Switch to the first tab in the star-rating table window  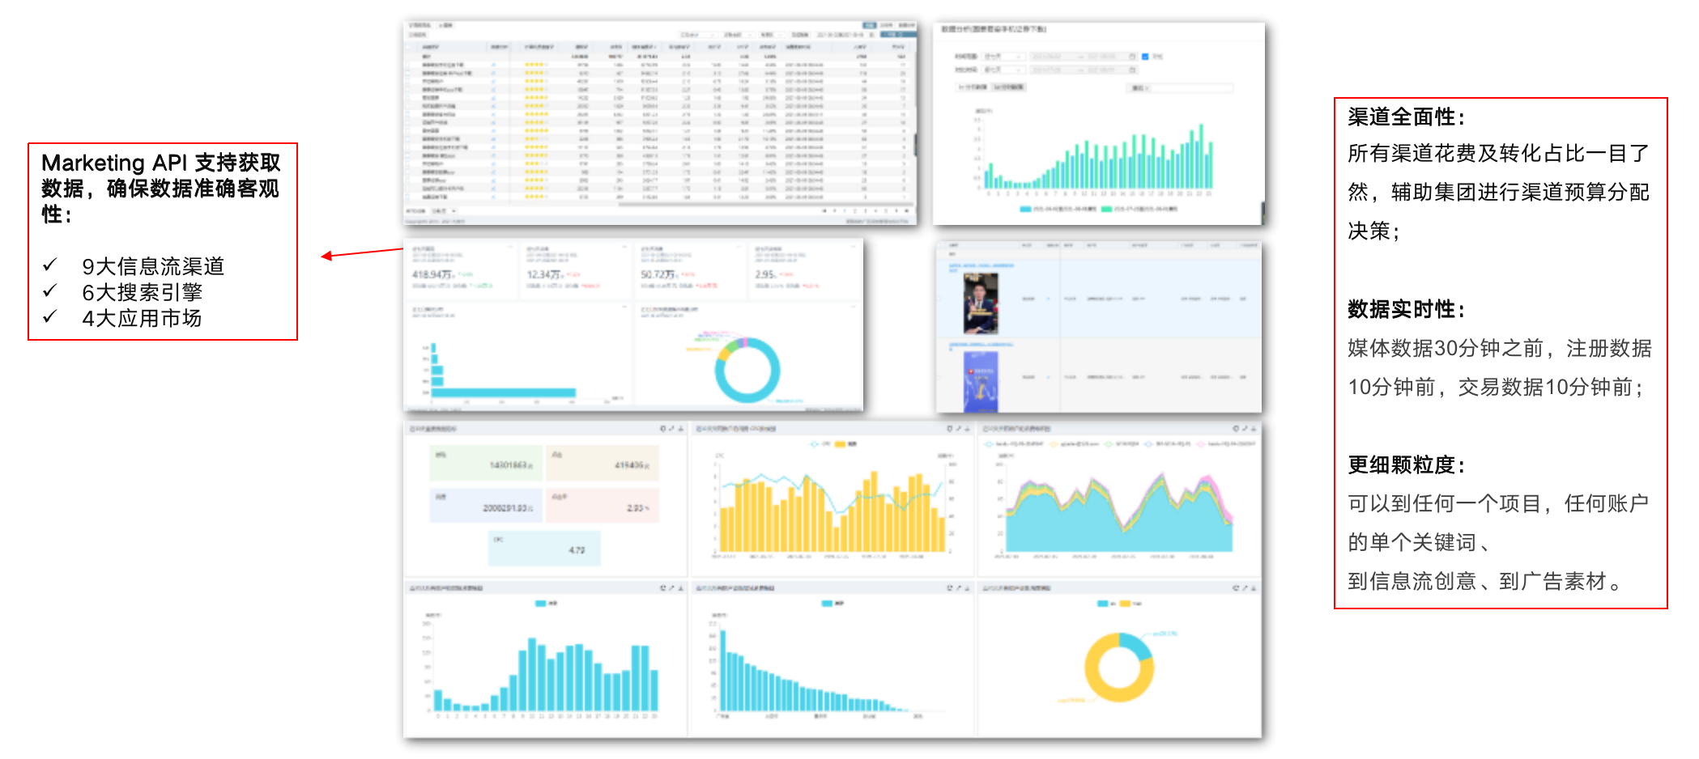[419, 25]
